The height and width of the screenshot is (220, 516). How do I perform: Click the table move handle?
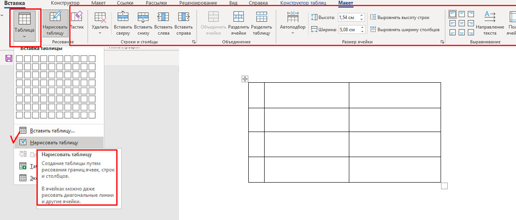tap(245, 79)
